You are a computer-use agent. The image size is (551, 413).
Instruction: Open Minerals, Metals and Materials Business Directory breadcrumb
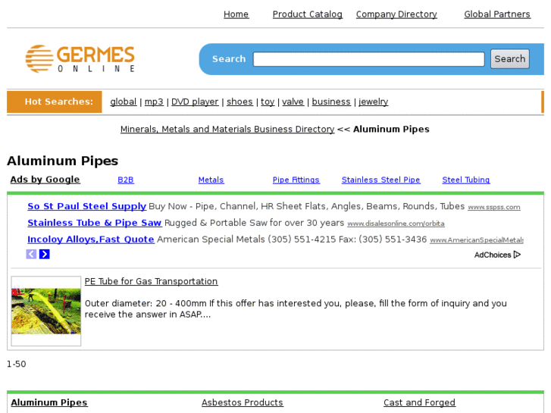click(227, 130)
